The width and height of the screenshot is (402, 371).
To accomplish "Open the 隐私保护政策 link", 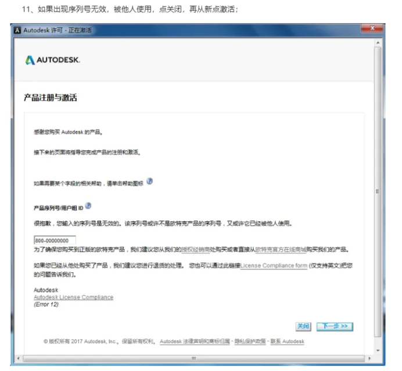I will click(x=250, y=341).
